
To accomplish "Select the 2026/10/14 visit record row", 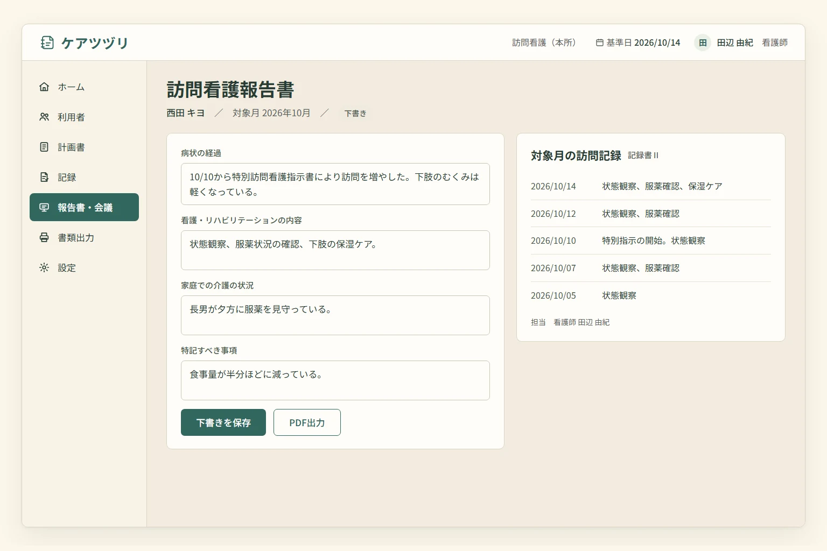I will click(651, 186).
